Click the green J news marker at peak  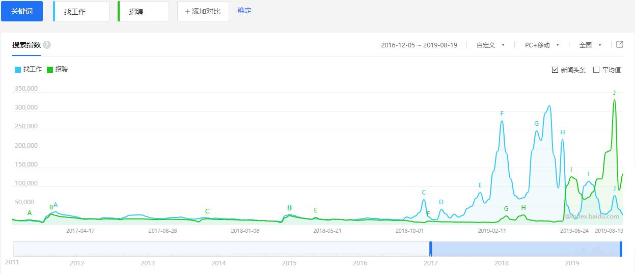click(x=615, y=93)
